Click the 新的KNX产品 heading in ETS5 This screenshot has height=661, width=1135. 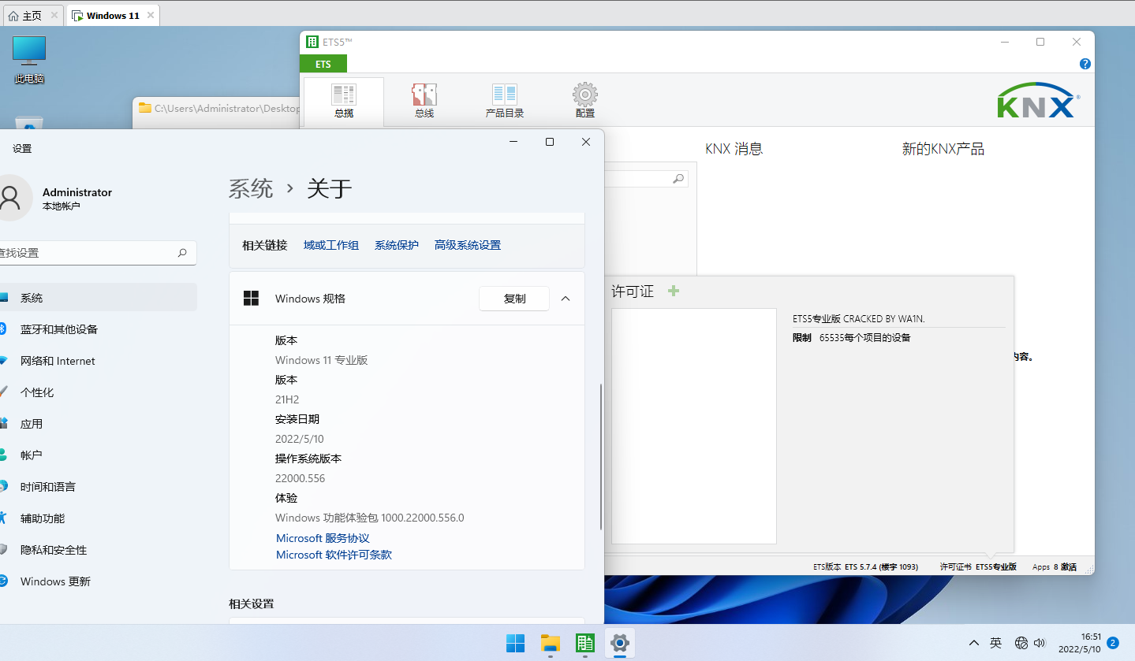[943, 149]
